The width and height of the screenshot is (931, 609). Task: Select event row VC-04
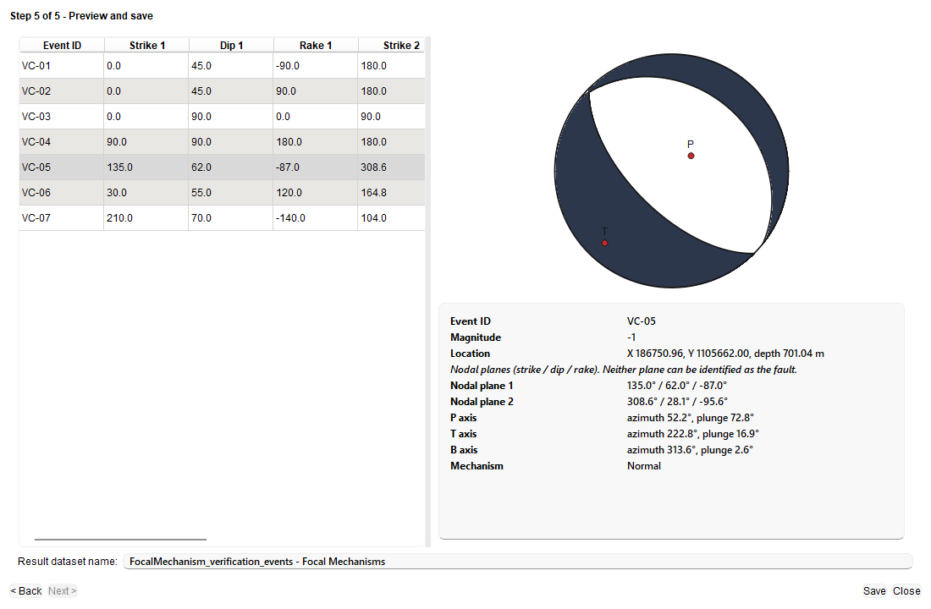pos(222,142)
